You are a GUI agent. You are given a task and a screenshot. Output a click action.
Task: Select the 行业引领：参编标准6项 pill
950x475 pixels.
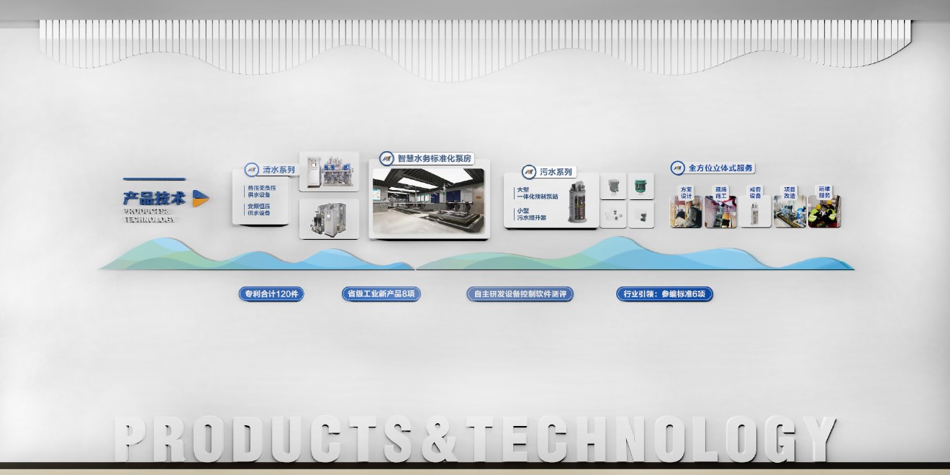665,294
